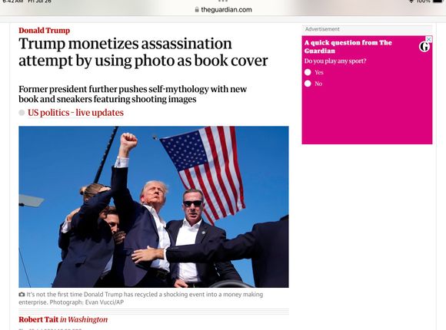
Task: Click the Former president subheading text
Action: (132, 94)
